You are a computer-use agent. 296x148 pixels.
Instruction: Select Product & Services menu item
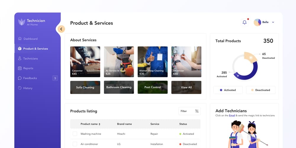(x=36, y=49)
